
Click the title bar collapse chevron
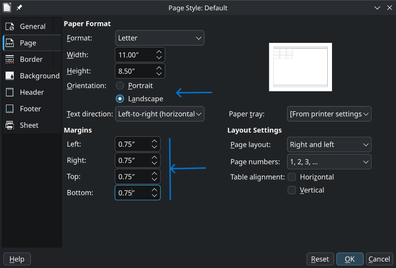pyautogui.click(x=377, y=8)
